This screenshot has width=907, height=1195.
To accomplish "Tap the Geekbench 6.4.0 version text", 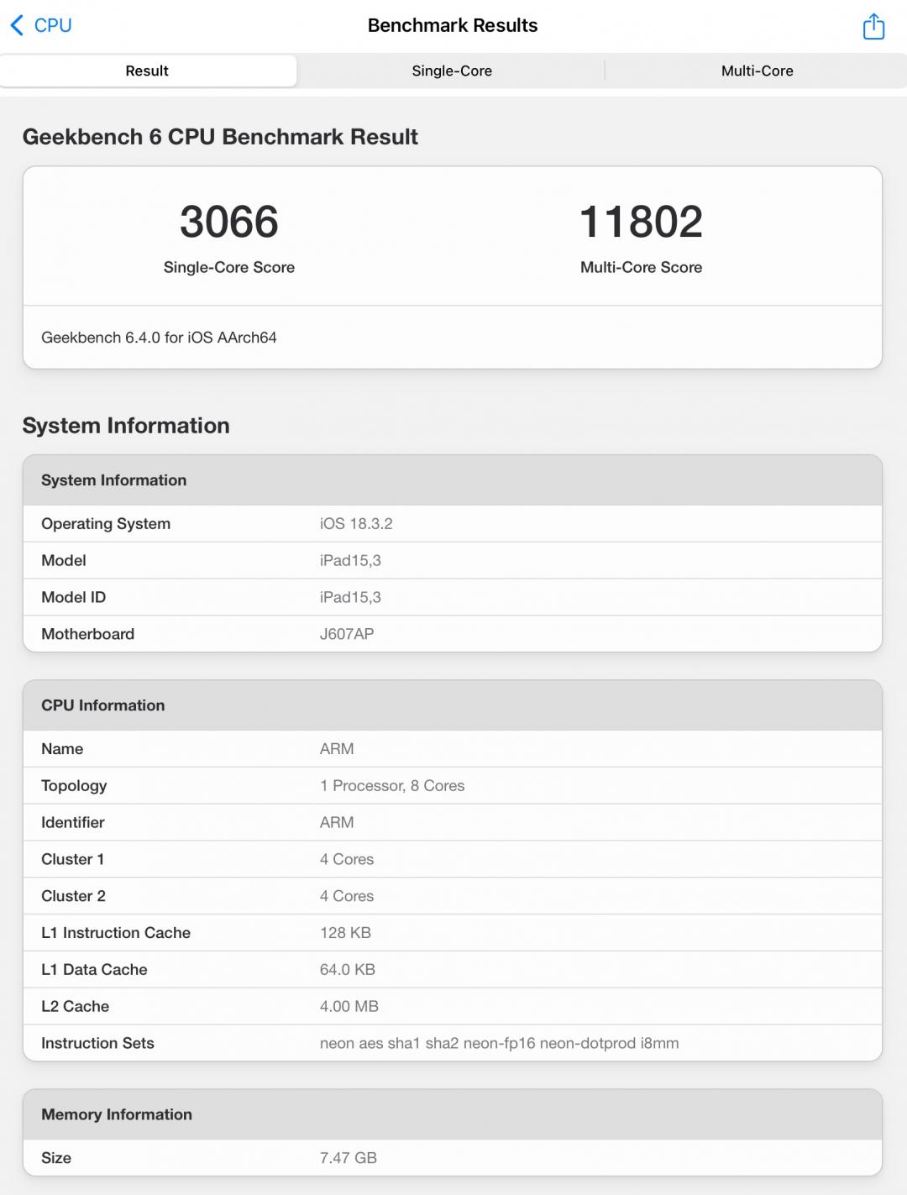I will (159, 338).
